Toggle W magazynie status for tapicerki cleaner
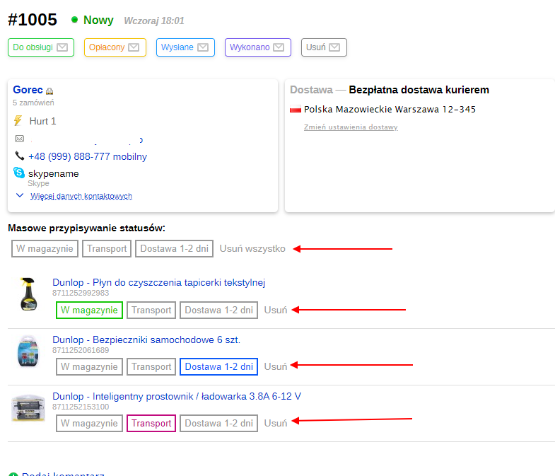This screenshot has height=476, width=555. [x=89, y=310]
